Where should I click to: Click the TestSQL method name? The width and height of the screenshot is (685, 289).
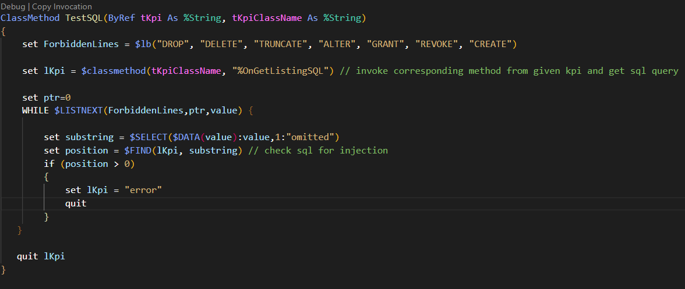click(84, 18)
